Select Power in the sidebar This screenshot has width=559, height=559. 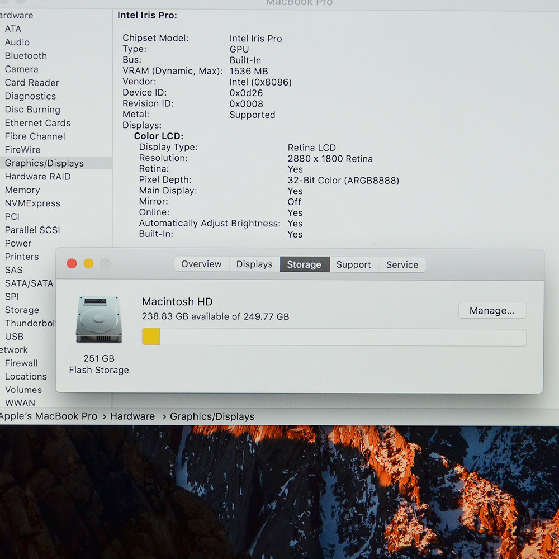click(18, 244)
